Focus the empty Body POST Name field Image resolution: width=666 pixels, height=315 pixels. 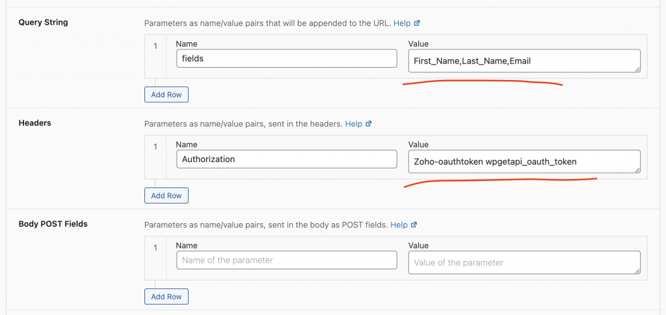click(286, 260)
